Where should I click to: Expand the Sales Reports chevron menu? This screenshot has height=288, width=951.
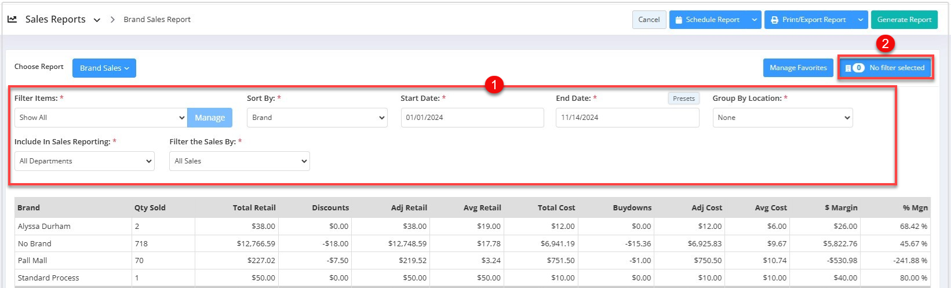[97, 20]
